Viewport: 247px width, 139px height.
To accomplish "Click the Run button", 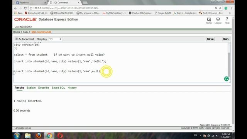I will click(225, 39).
